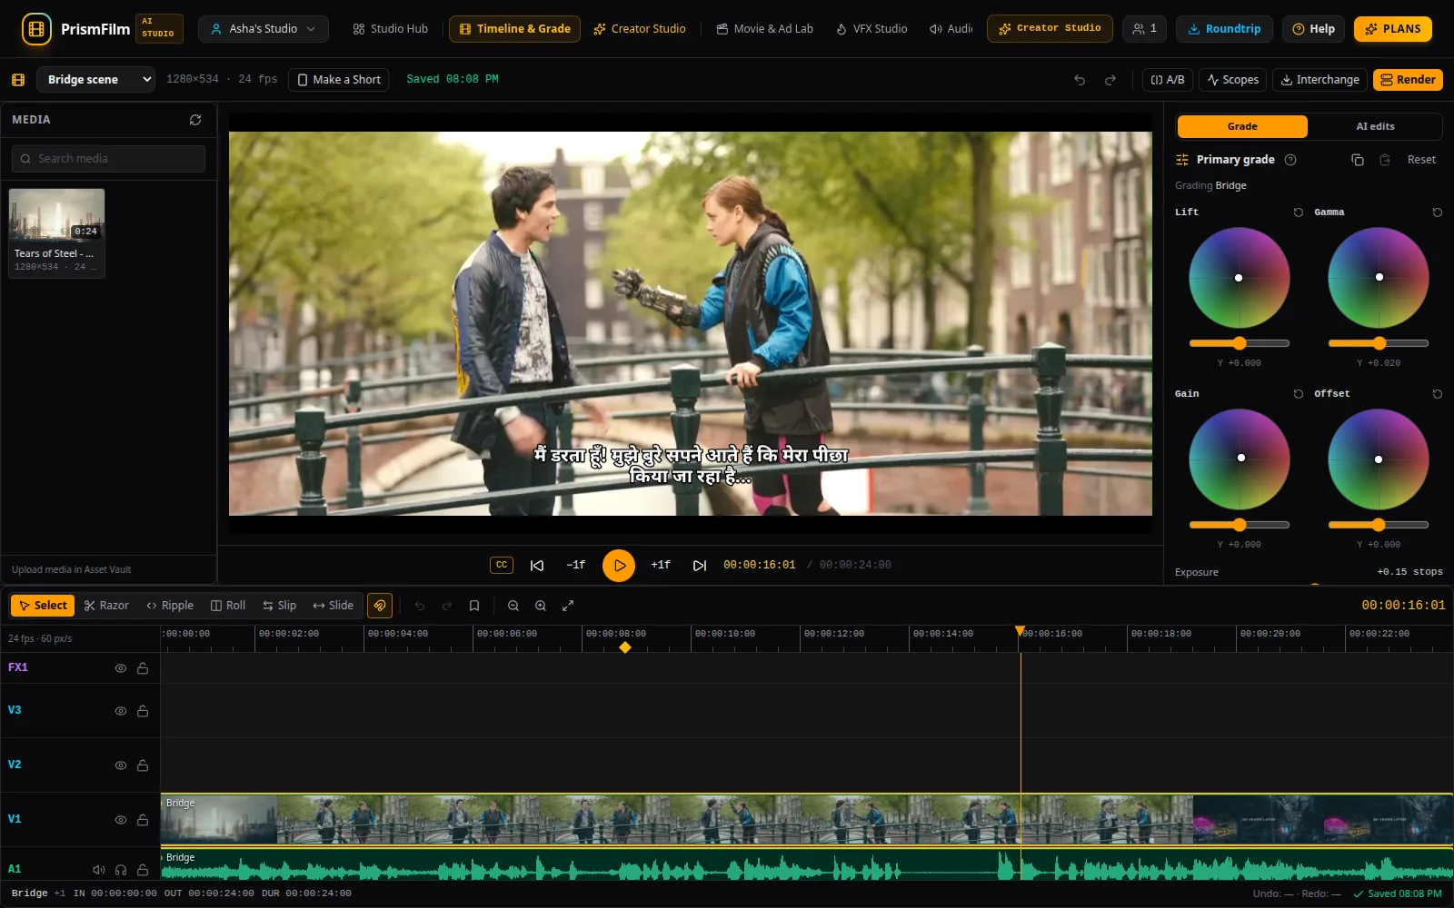This screenshot has height=908, width=1454.
Task: Open Primary grade help icon
Action: coord(1290,160)
